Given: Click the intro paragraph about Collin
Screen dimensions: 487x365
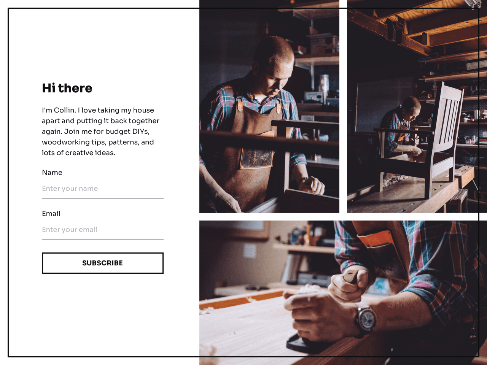Looking at the screenshot, I should pyautogui.click(x=101, y=132).
